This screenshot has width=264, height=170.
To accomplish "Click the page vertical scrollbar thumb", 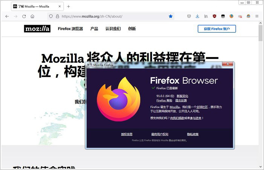I will point(261,33).
